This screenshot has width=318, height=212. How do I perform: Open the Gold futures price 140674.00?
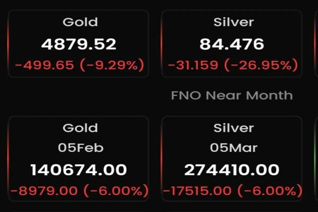click(x=79, y=170)
